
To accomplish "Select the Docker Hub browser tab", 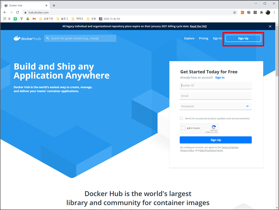I will coord(26,6).
